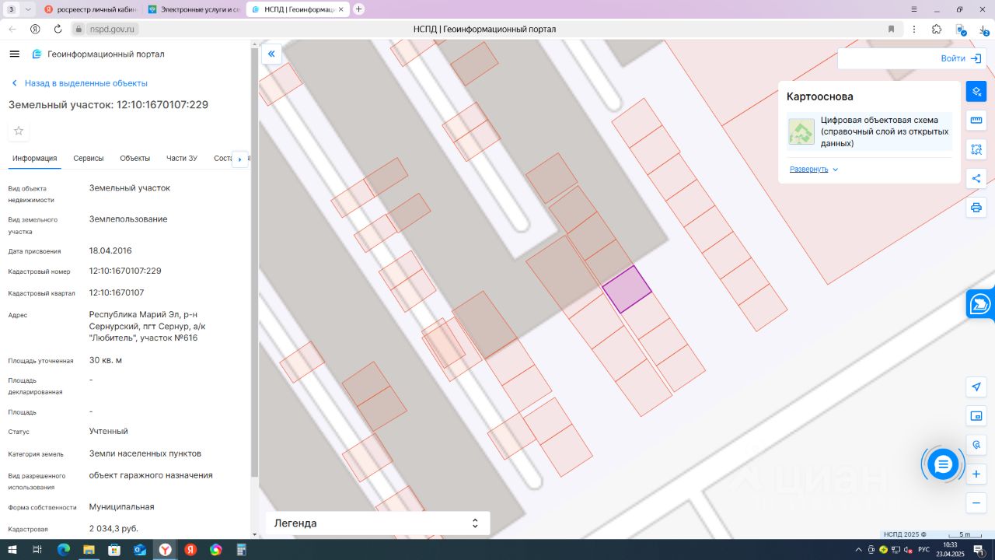Click the date 18.04.2016 value
Screen dimensions: 995x560
coord(110,250)
